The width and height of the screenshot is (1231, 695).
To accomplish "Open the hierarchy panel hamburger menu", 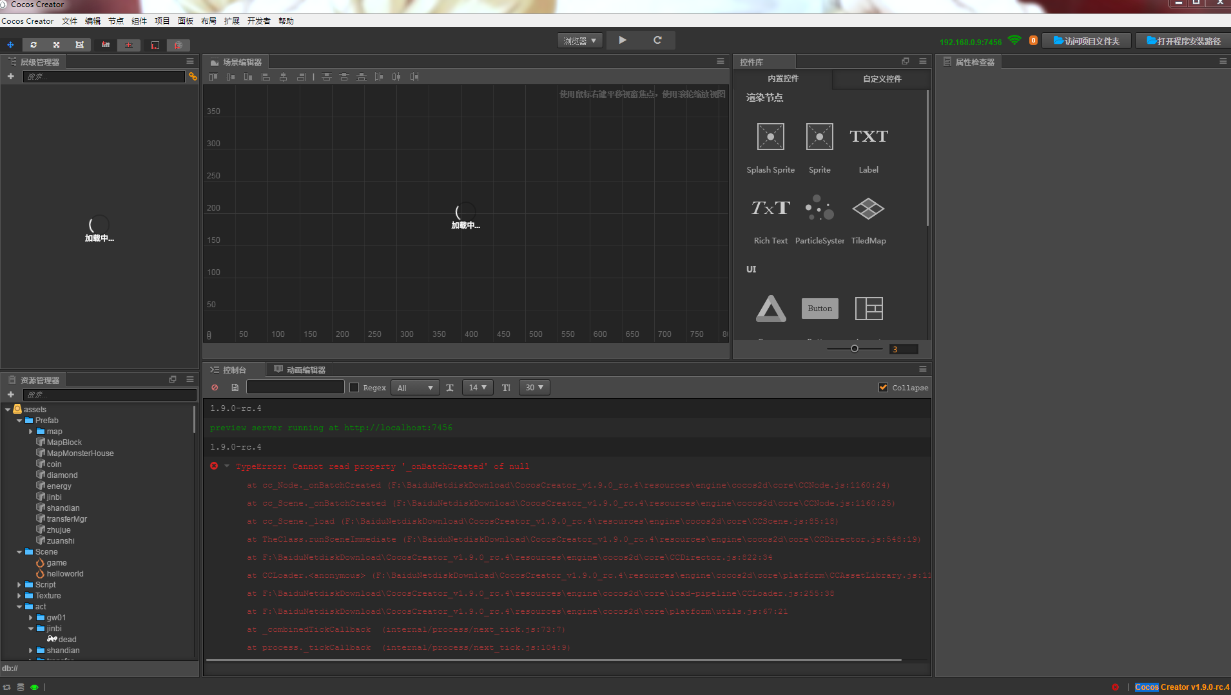I will pyautogui.click(x=190, y=61).
